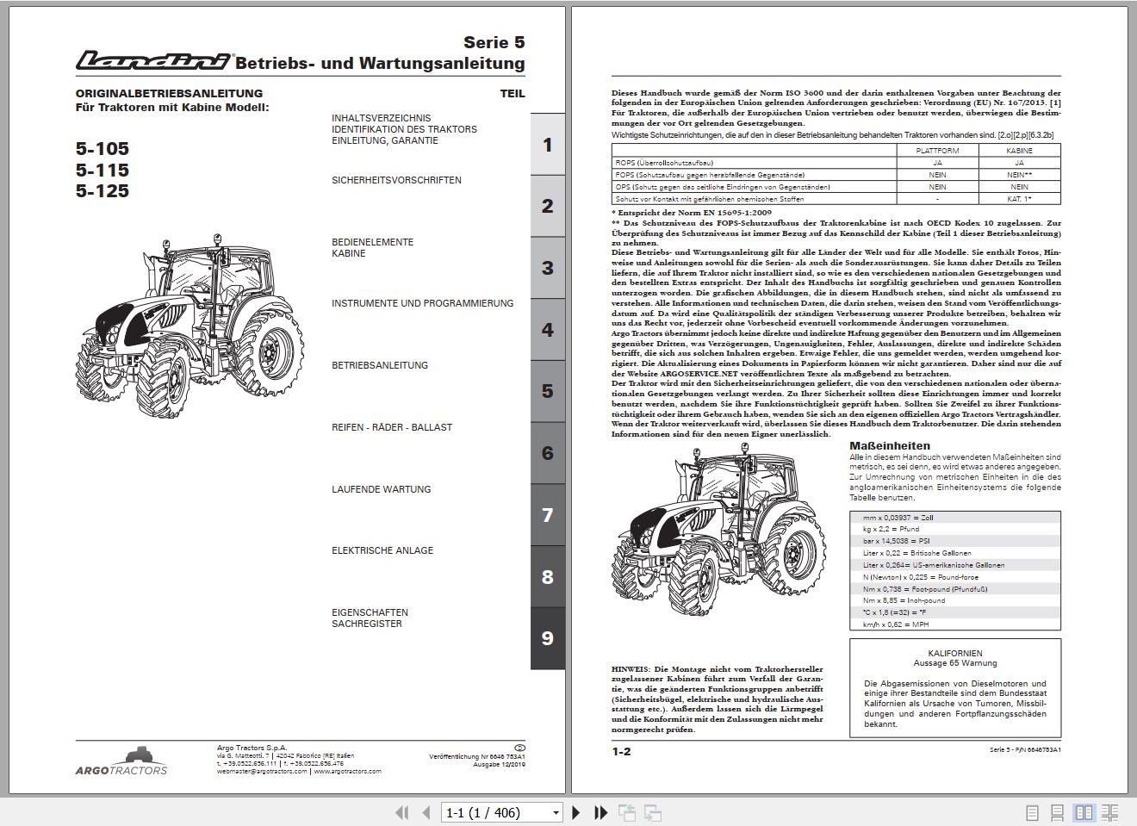
Task: Click BEDIENELEMENTE contents entry
Action: [372, 242]
